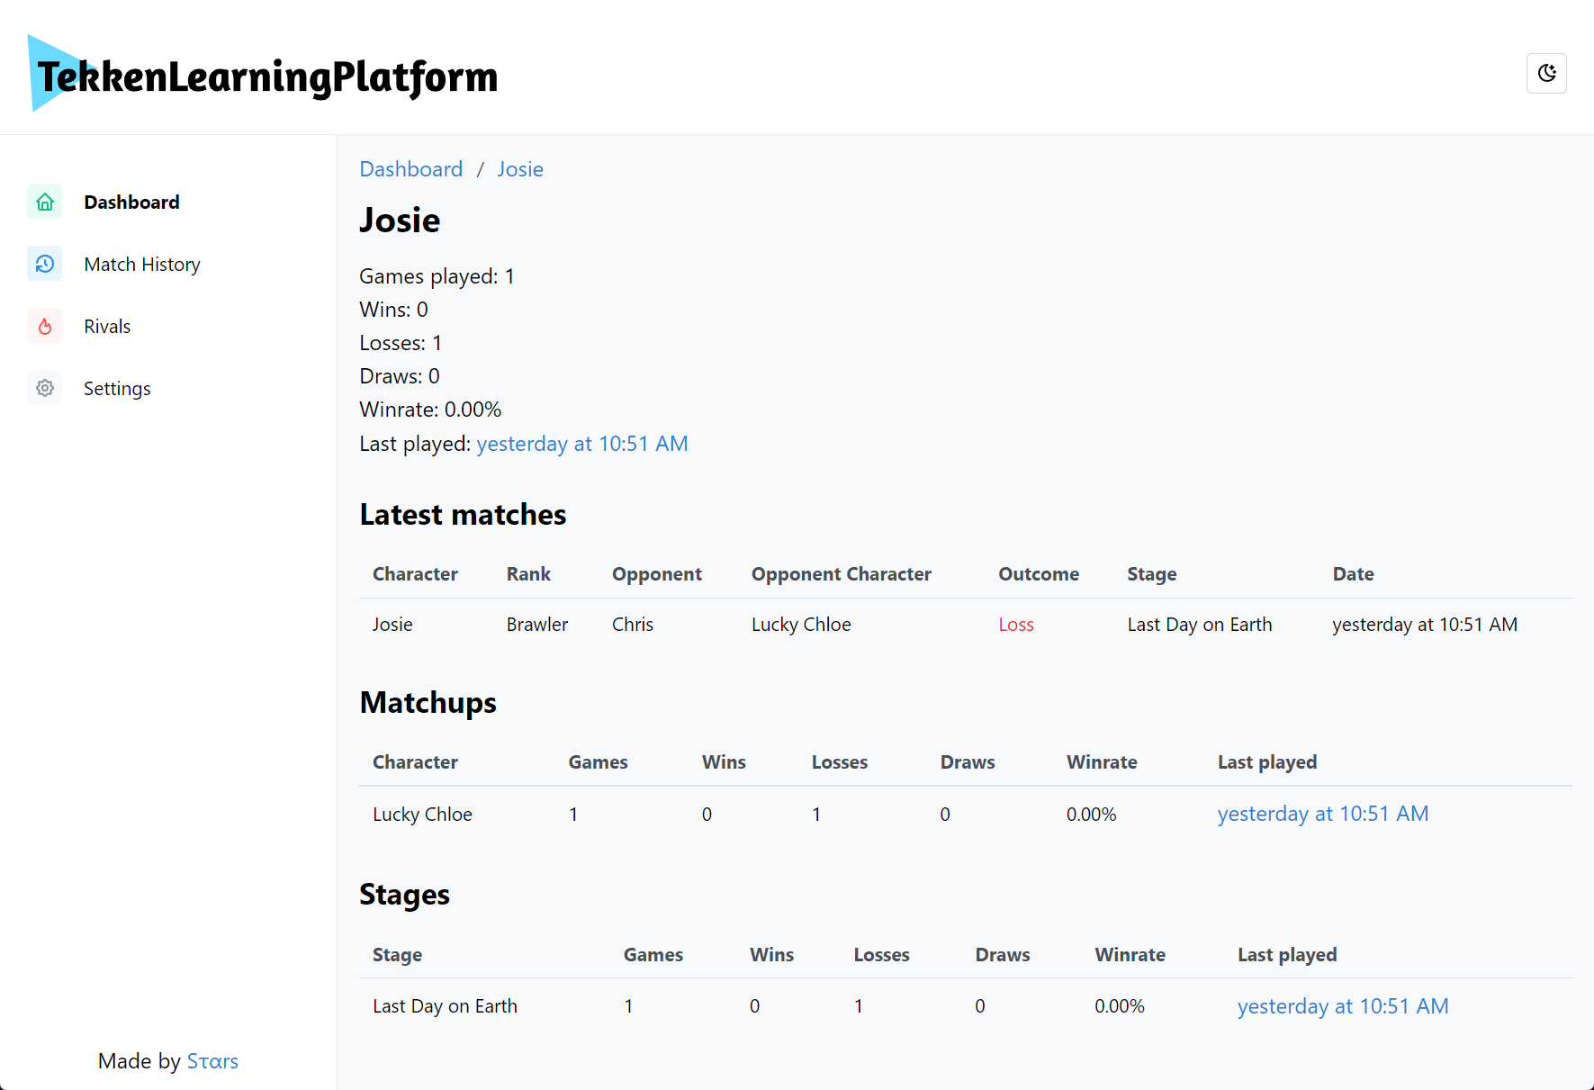1594x1090 pixels.
Task: Open Dashboard in the sidebar
Action: tap(131, 202)
